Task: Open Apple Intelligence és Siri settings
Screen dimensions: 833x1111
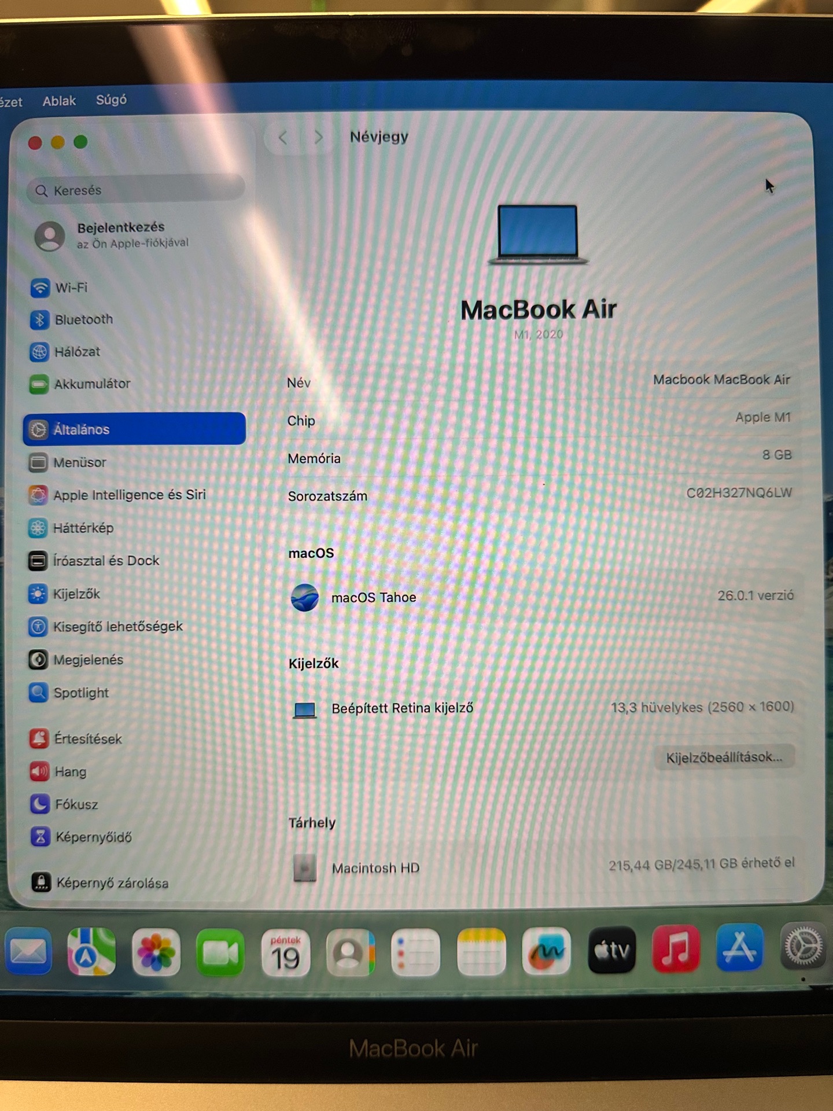Action: click(x=128, y=495)
